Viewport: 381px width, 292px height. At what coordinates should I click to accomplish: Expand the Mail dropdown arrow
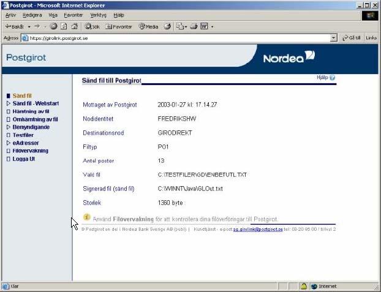click(x=186, y=27)
